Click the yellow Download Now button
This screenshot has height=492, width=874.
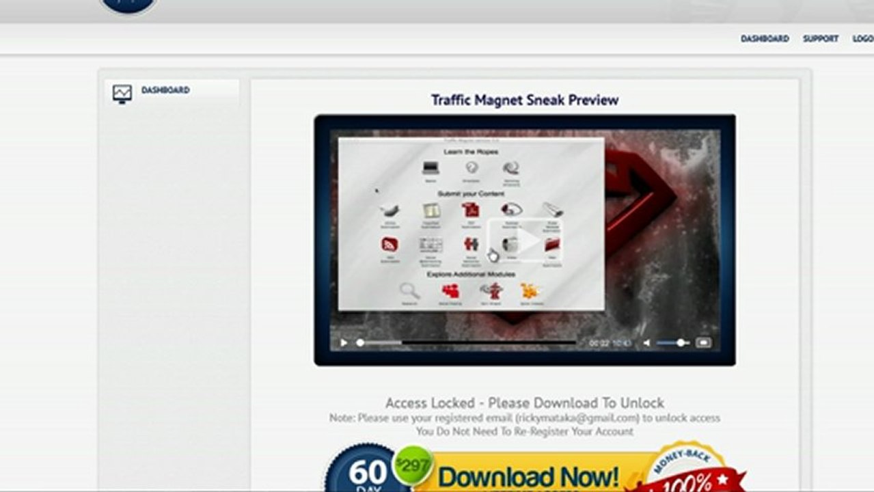530,473
